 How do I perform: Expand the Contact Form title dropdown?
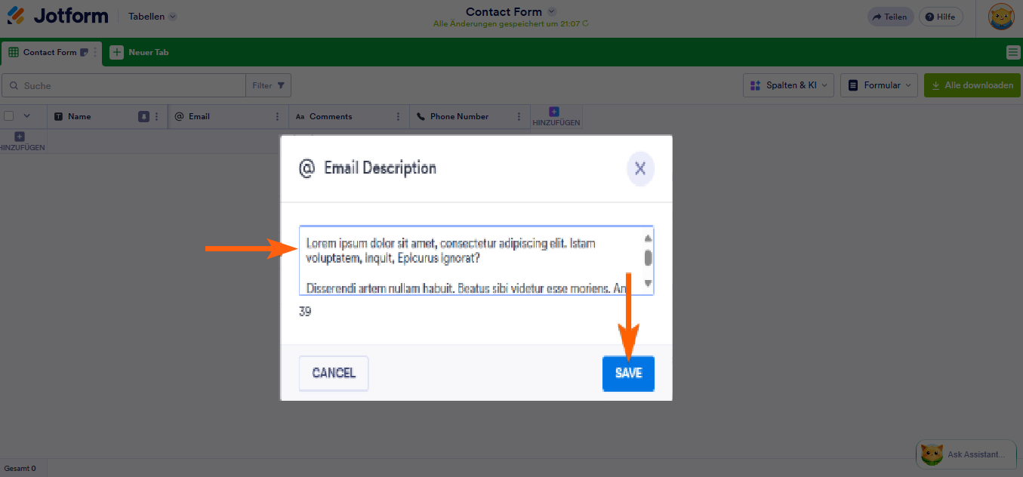pos(551,11)
